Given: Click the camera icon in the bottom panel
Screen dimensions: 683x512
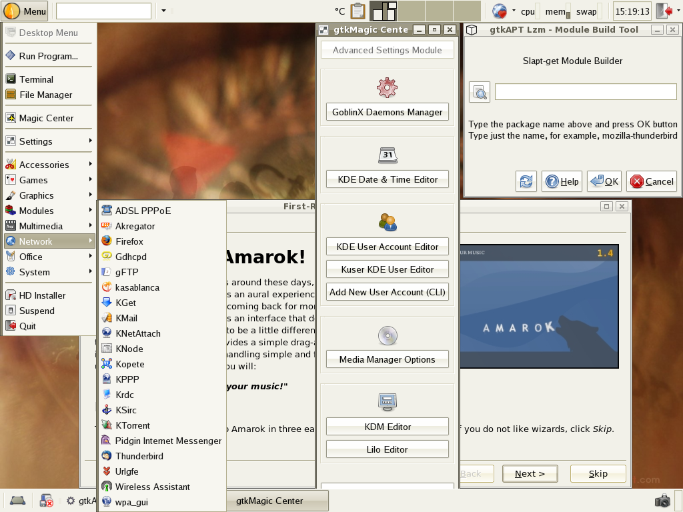Looking at the screenshot, I should pos(662,500).
